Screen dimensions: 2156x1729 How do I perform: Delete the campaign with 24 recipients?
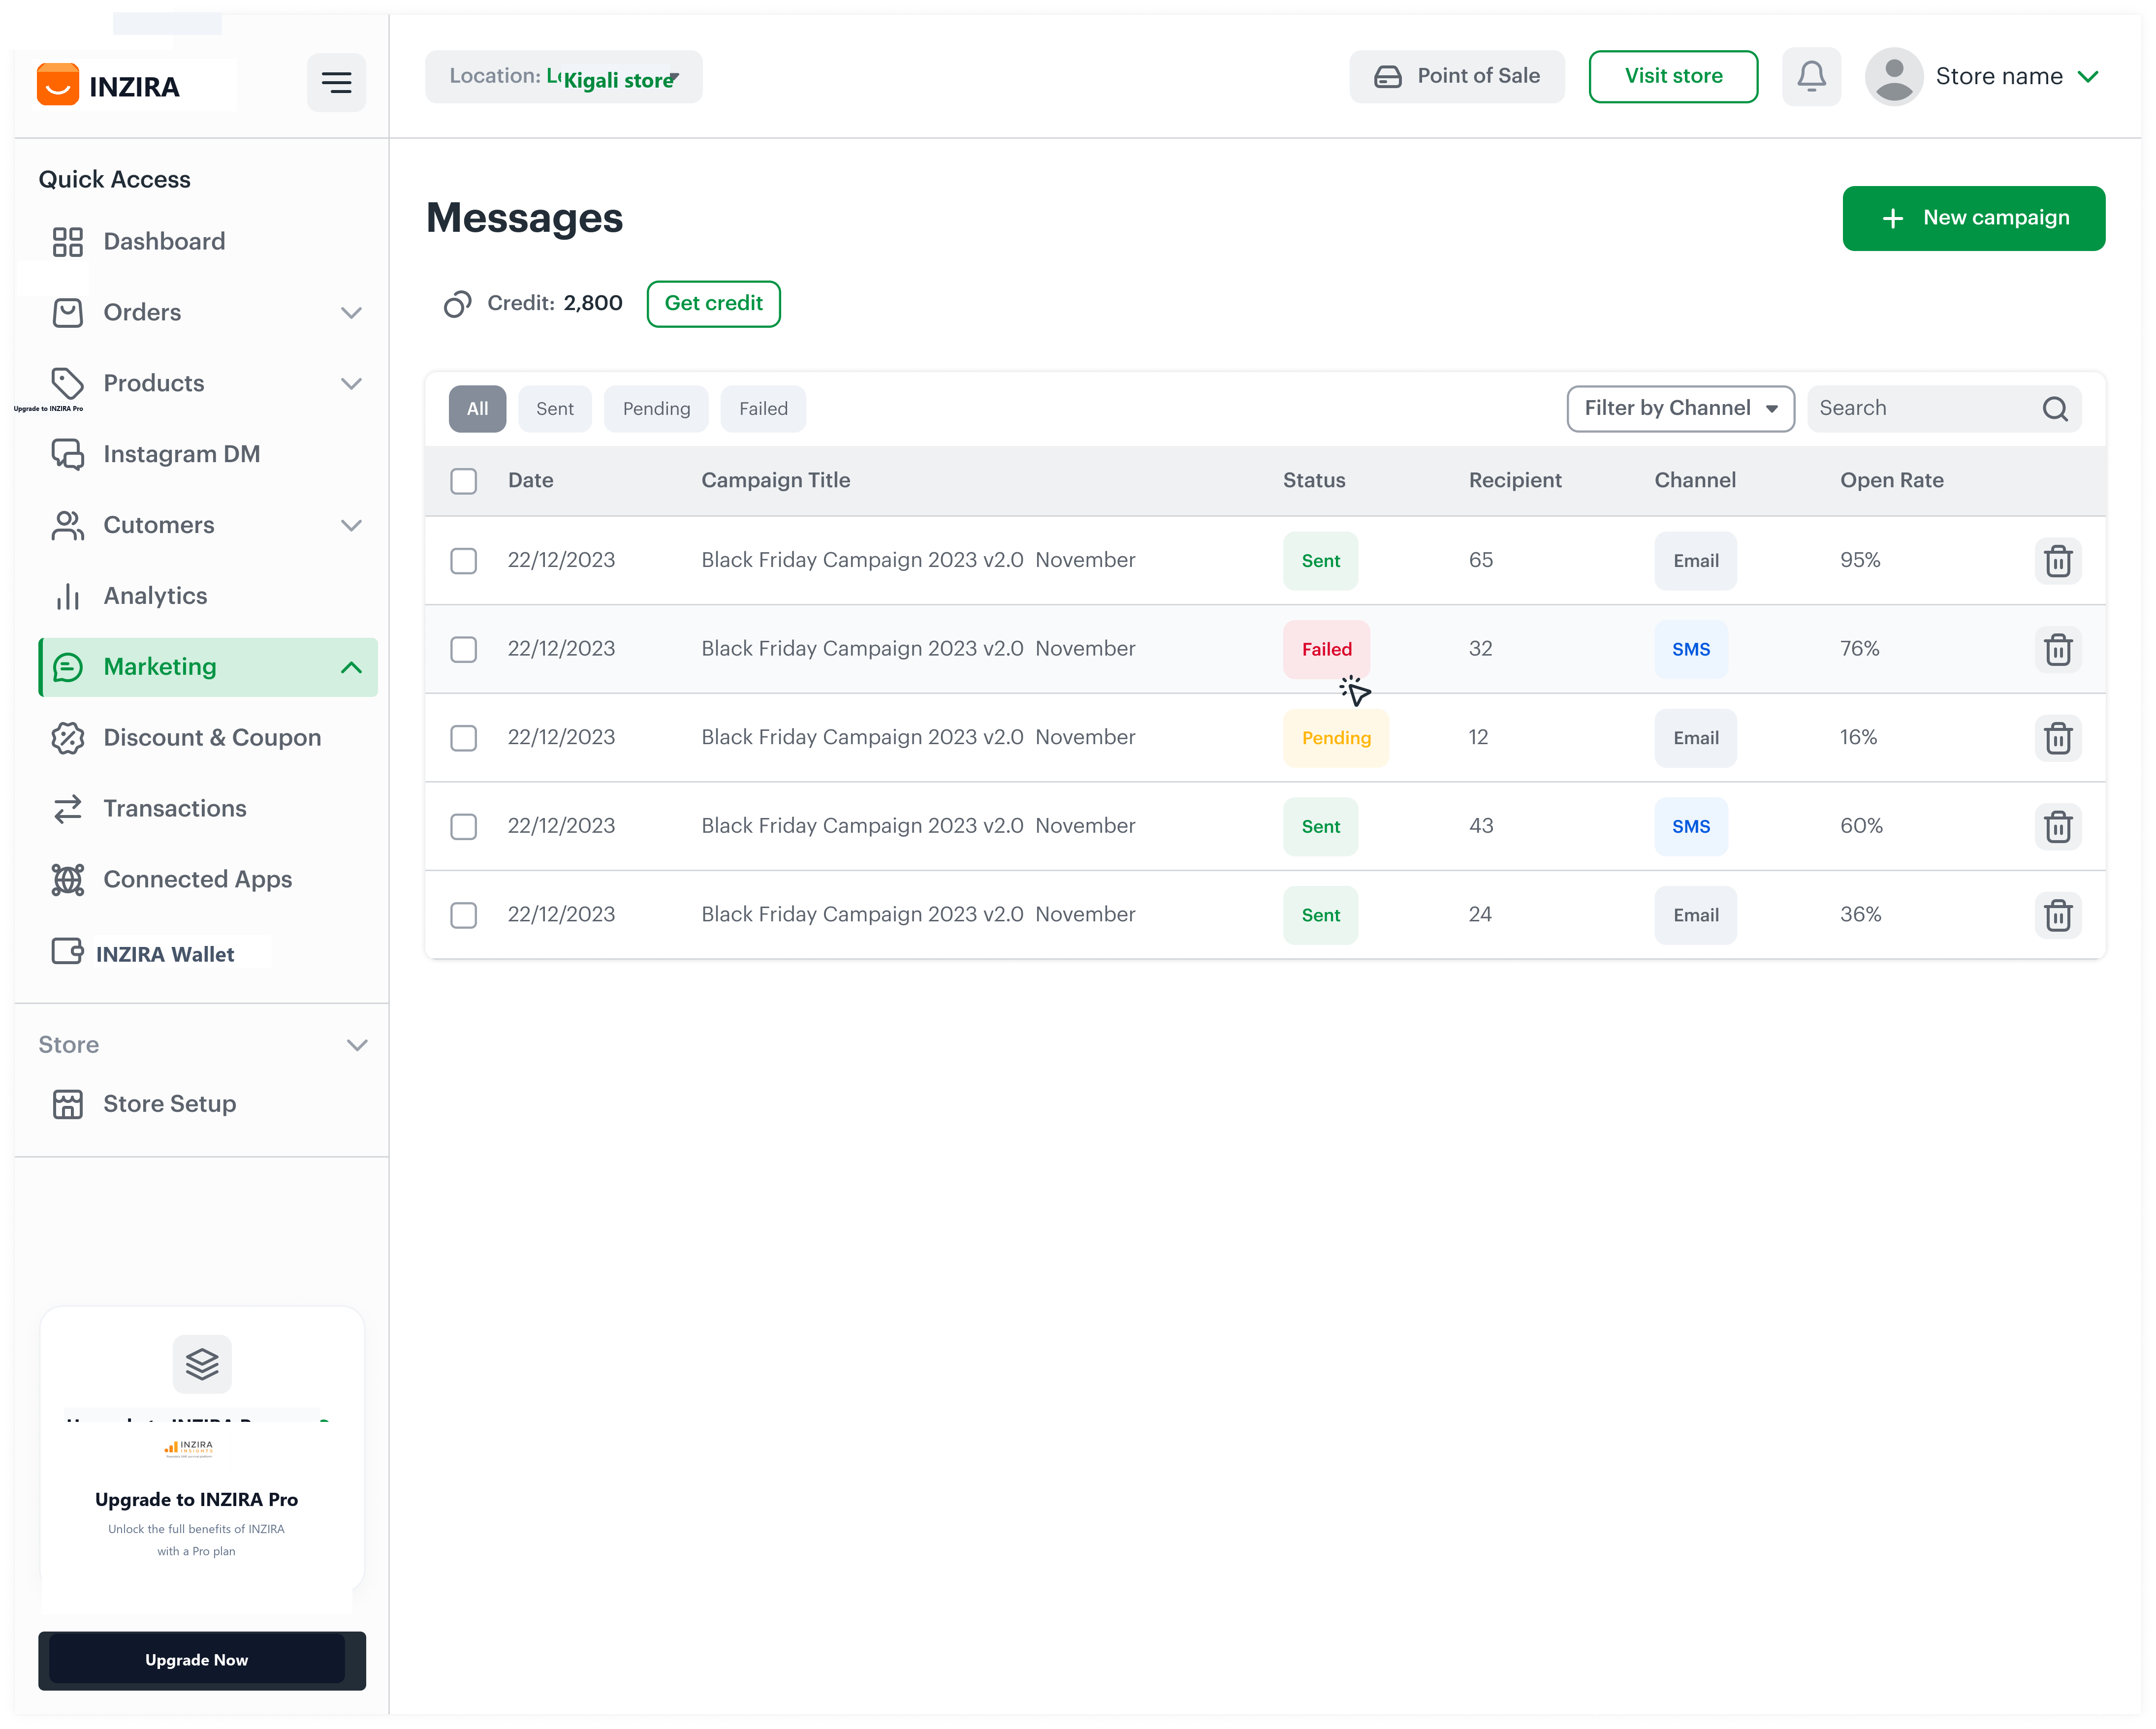tap(2058, 915)
